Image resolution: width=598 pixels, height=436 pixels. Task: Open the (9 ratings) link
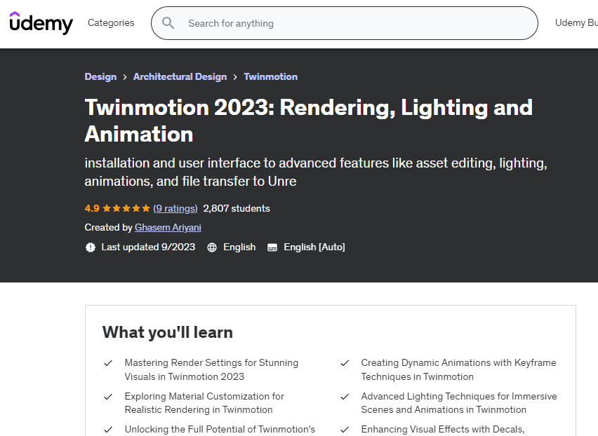(x=175, y=208)
